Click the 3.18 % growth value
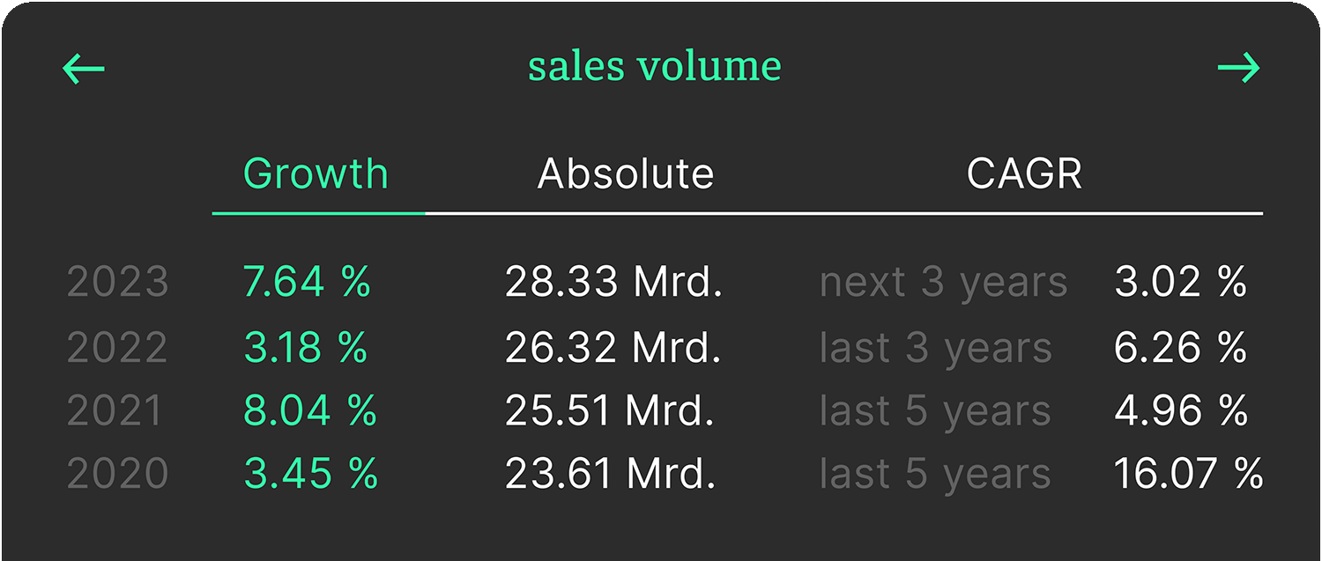1322x561 pixels. [306, 348]
